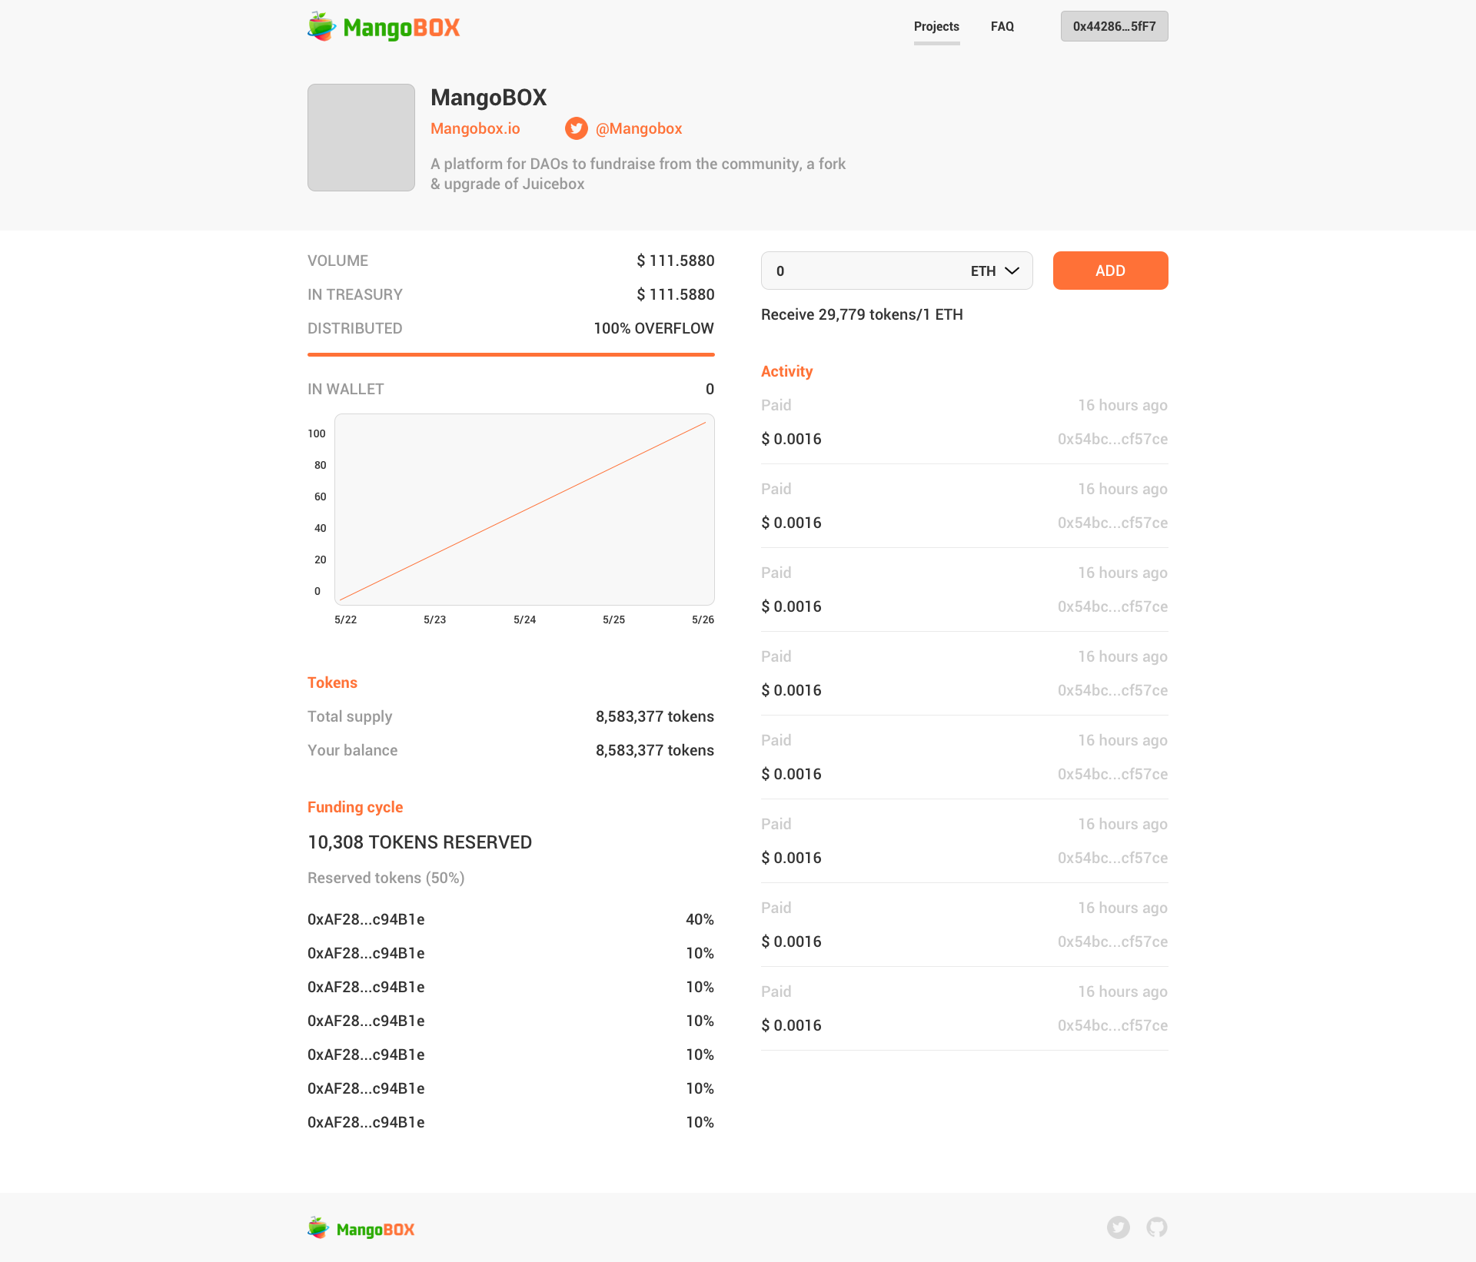
Task: Go to the FAQ page
Action: (1002, 27)
